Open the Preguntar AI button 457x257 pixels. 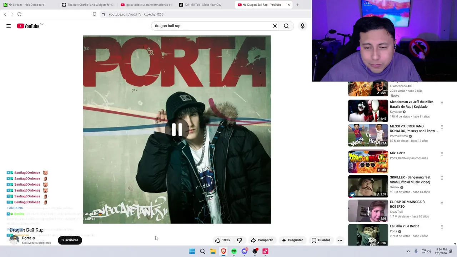click(x=292, y=240)
